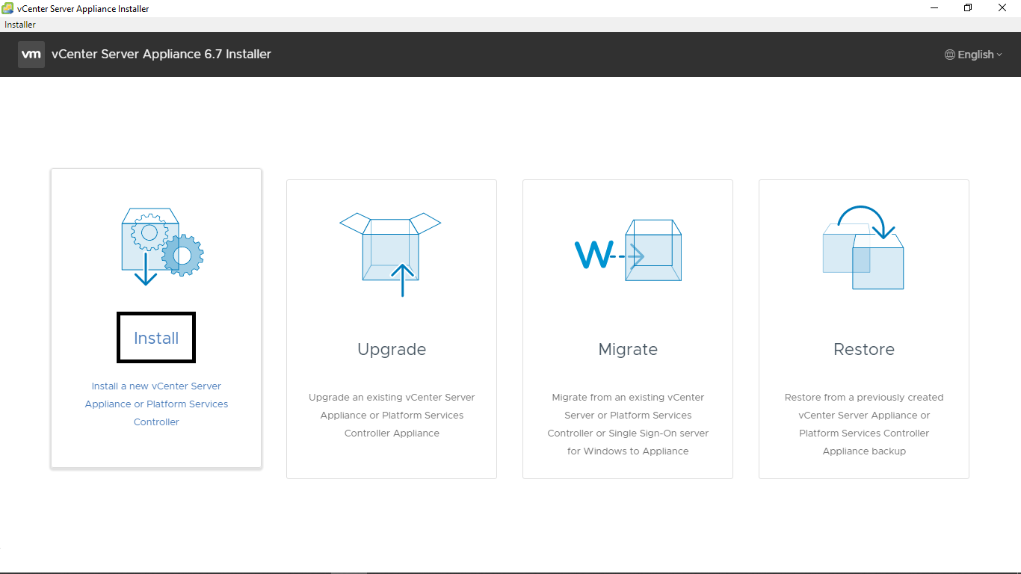Click the Install gears icon
This screenshot has width=1021, height=574.
(x=163, y=247)
